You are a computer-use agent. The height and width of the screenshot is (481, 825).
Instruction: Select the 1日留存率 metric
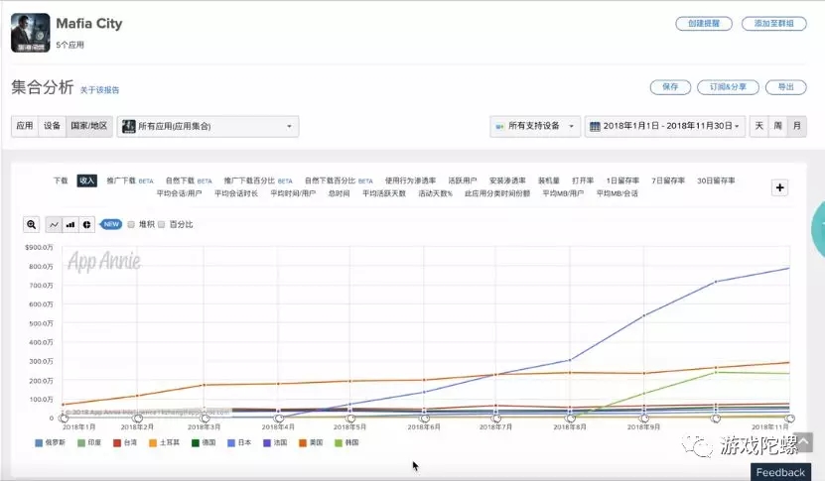(622, 180)
